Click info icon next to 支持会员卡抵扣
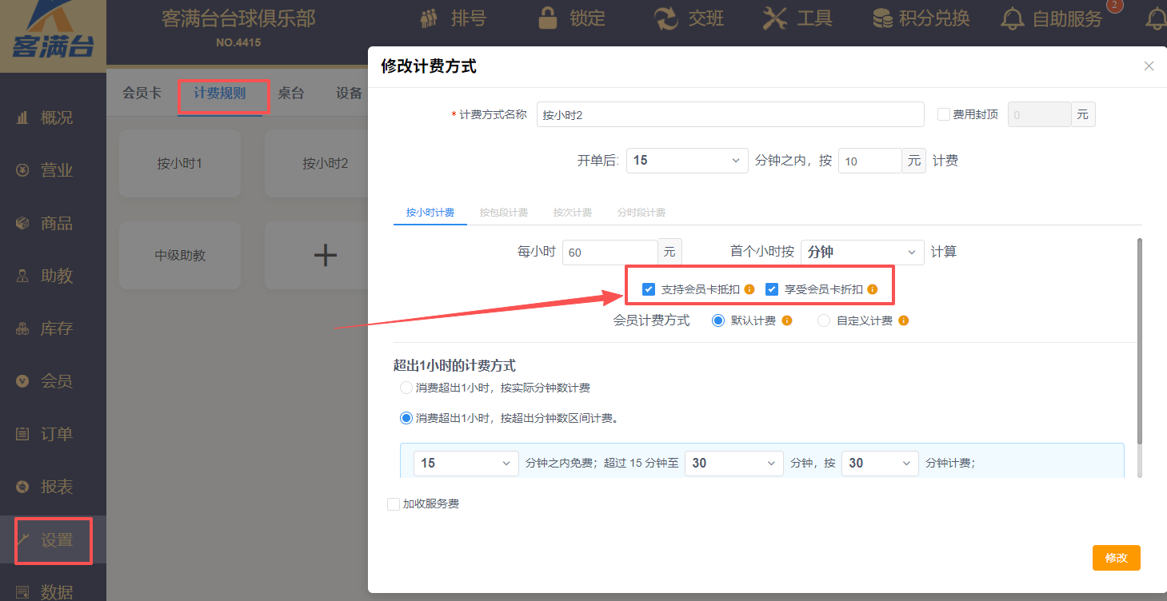The width and height of the screenshot is (1167, 601). click(749, 289)
